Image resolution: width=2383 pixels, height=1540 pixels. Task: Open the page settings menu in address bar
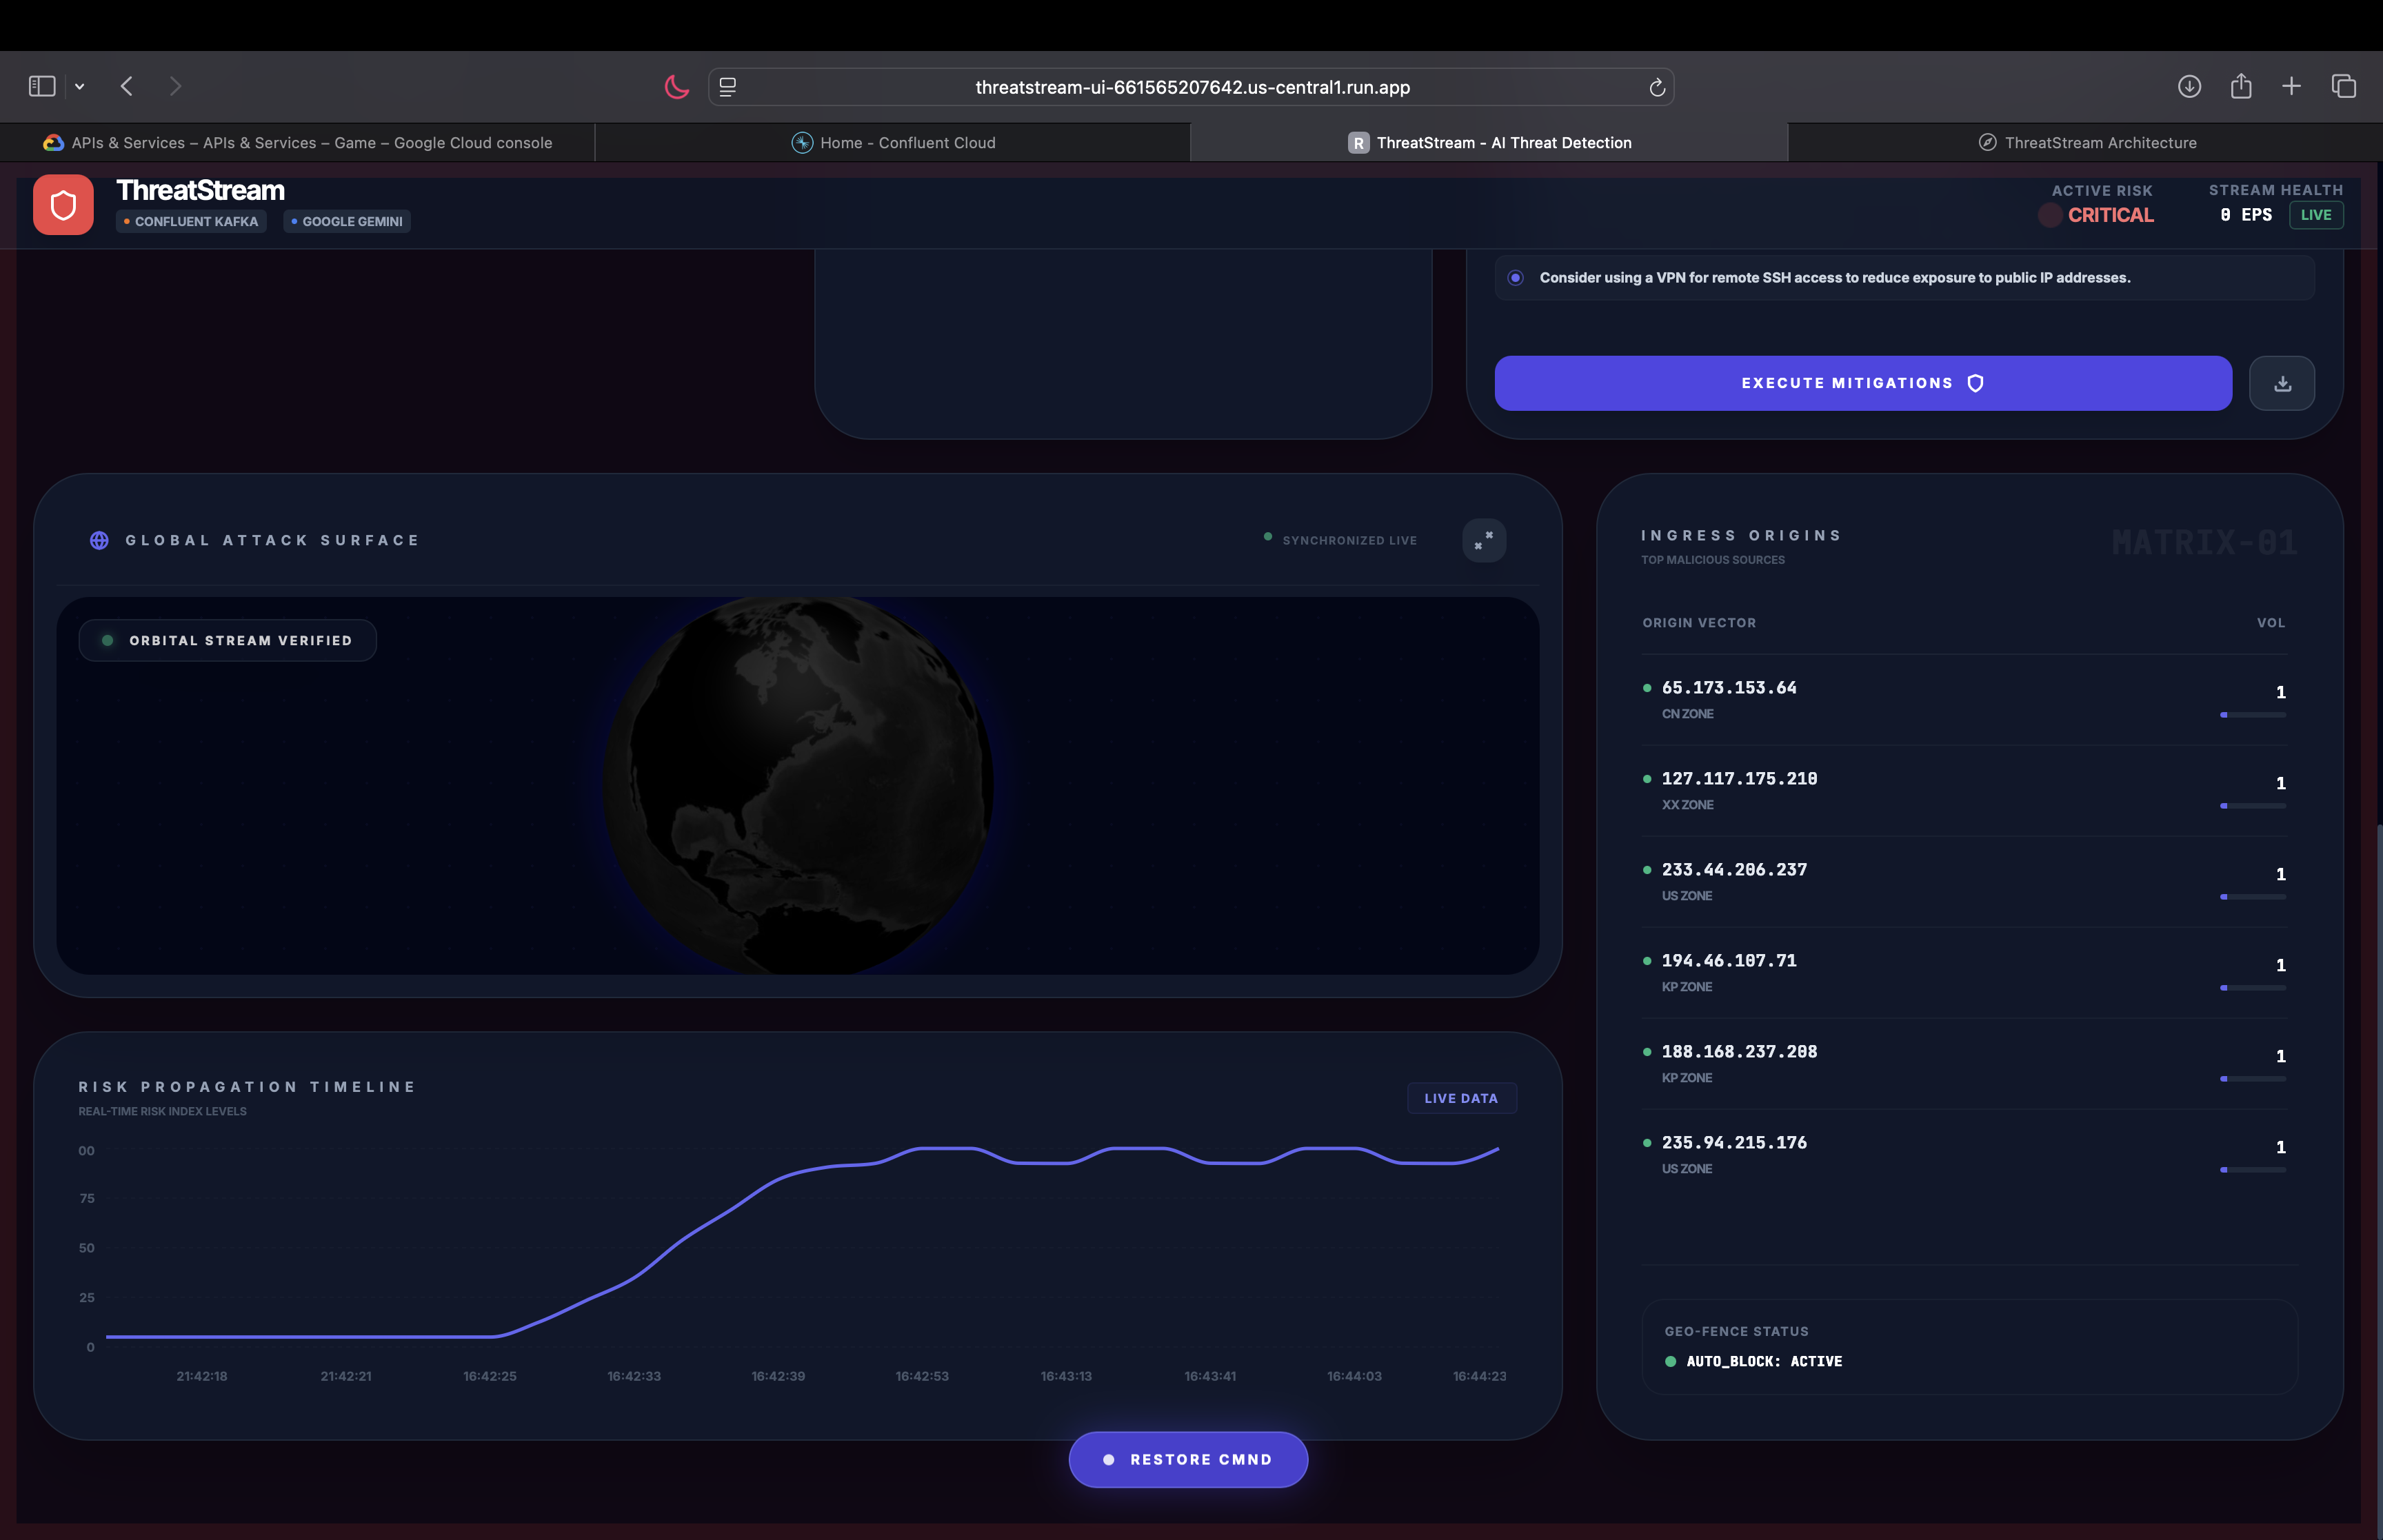(x=728, y=88)
